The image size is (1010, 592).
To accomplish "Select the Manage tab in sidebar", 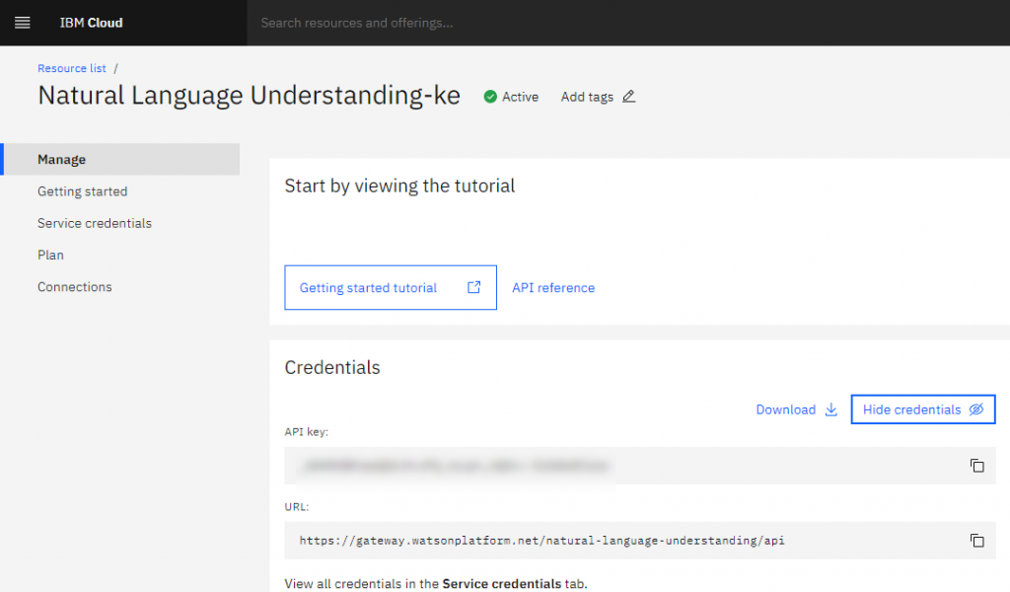I will tap(119, 159).
